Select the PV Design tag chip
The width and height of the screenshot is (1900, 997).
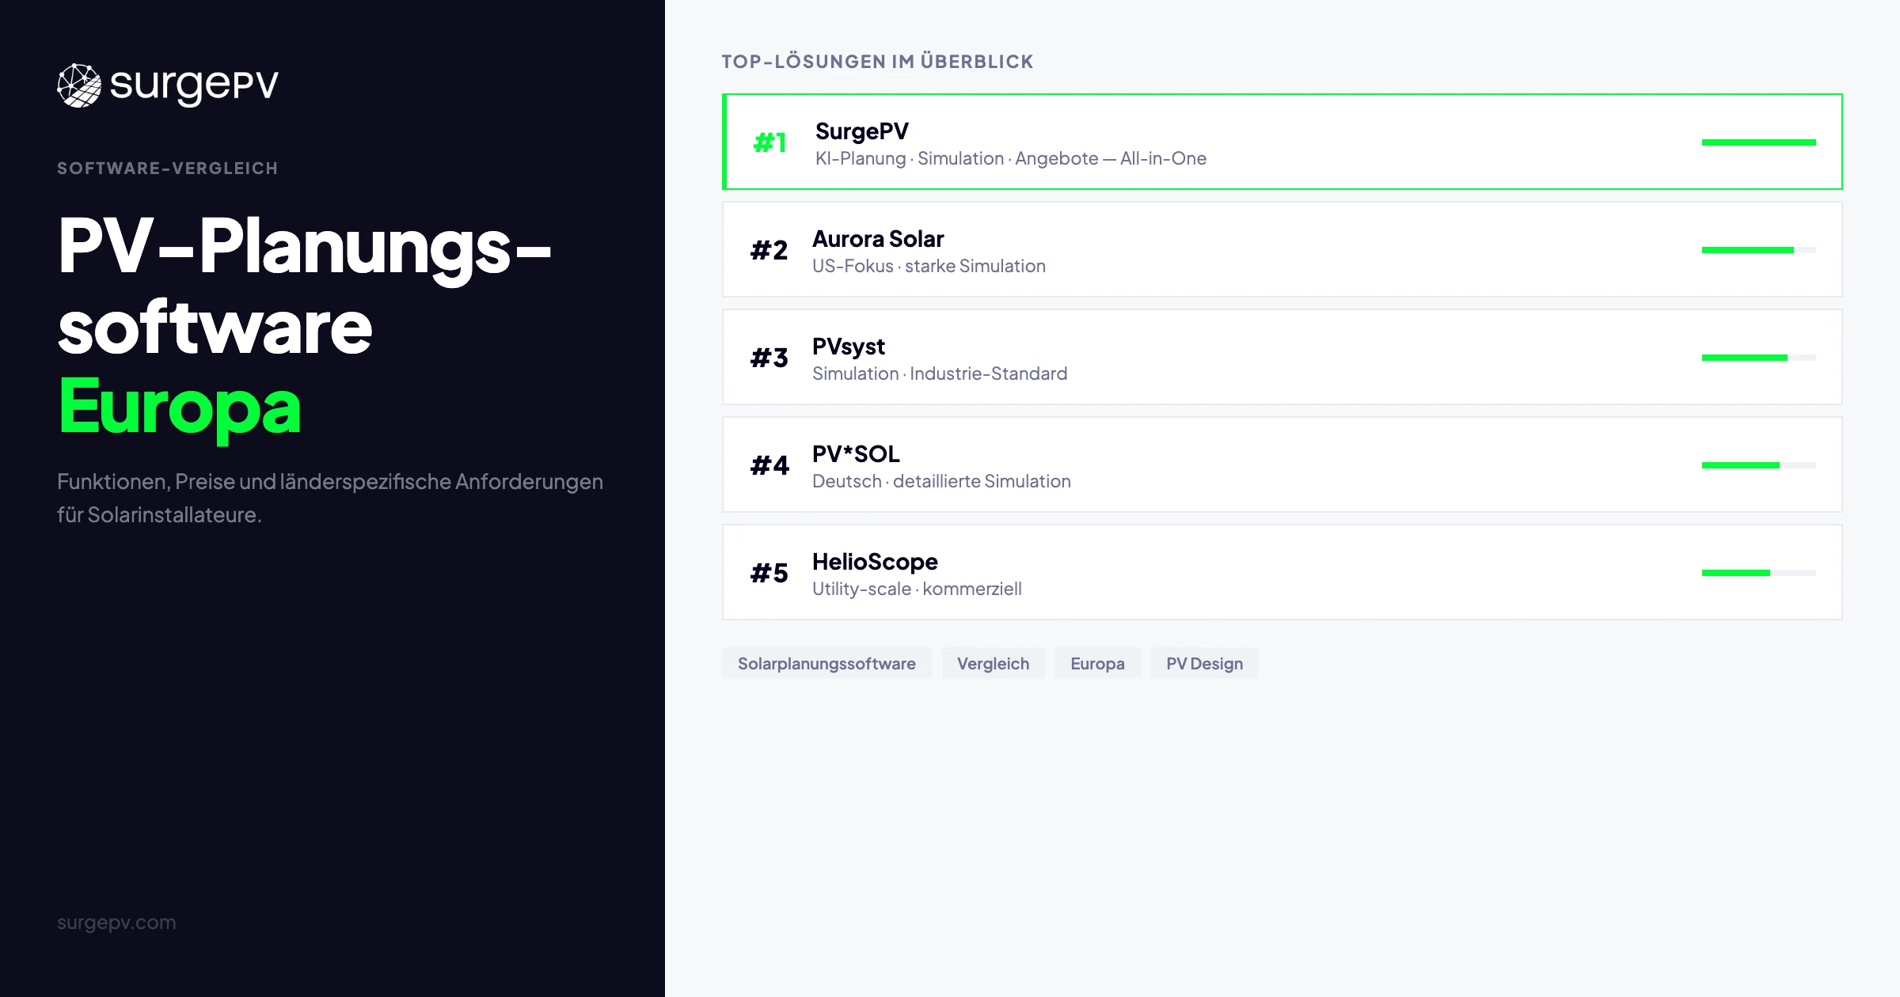pyautogui.click(x=1204, y=663)
